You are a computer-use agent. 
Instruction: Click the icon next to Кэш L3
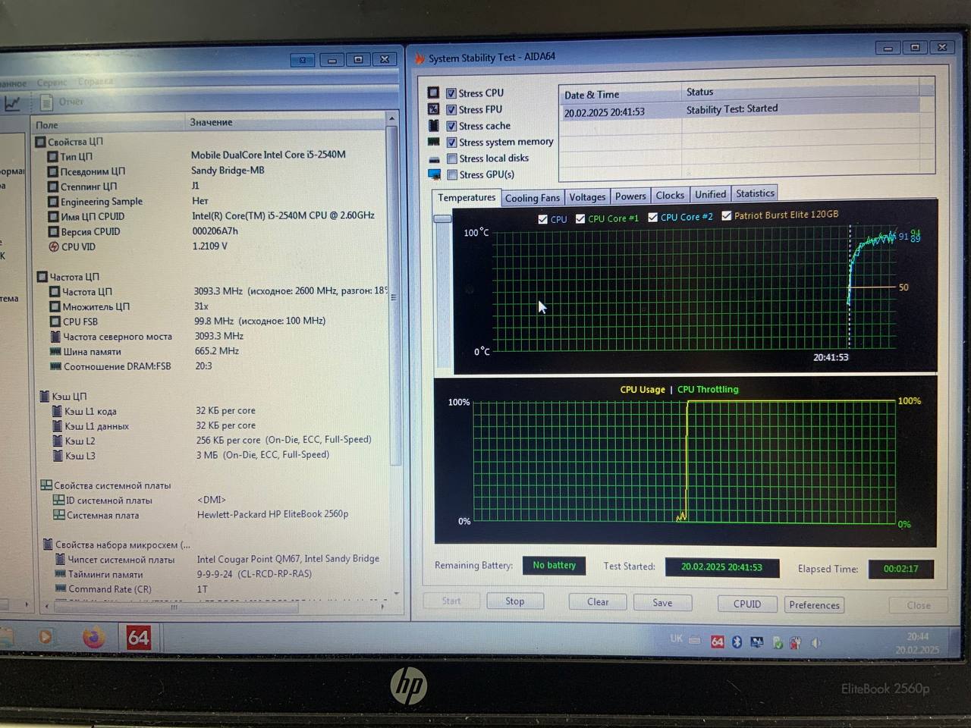[58, 456]
